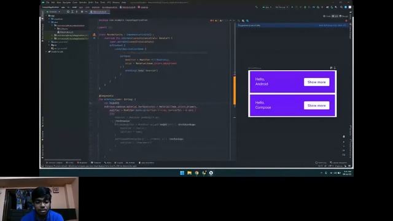Open the Version Control tool window
The width and height of the screenshot is (393, 221).
coord(55,163)
